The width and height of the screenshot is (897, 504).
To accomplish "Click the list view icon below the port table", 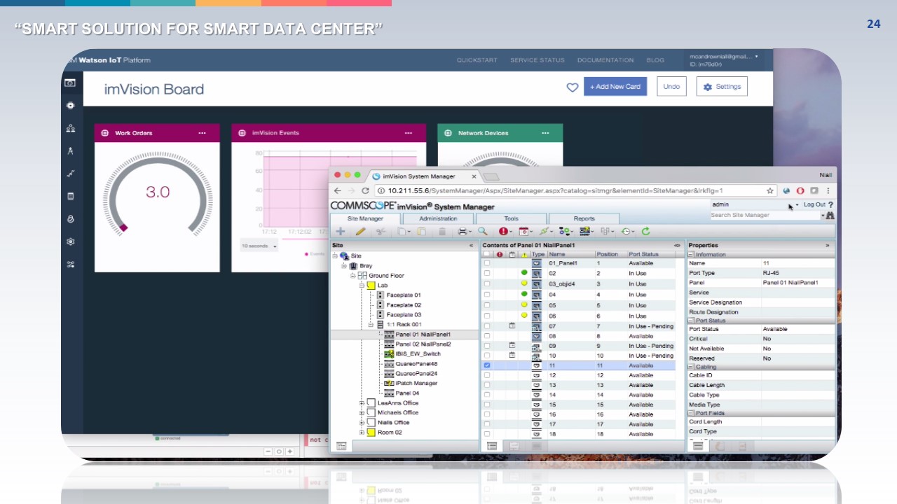I will tap(492, 446).
